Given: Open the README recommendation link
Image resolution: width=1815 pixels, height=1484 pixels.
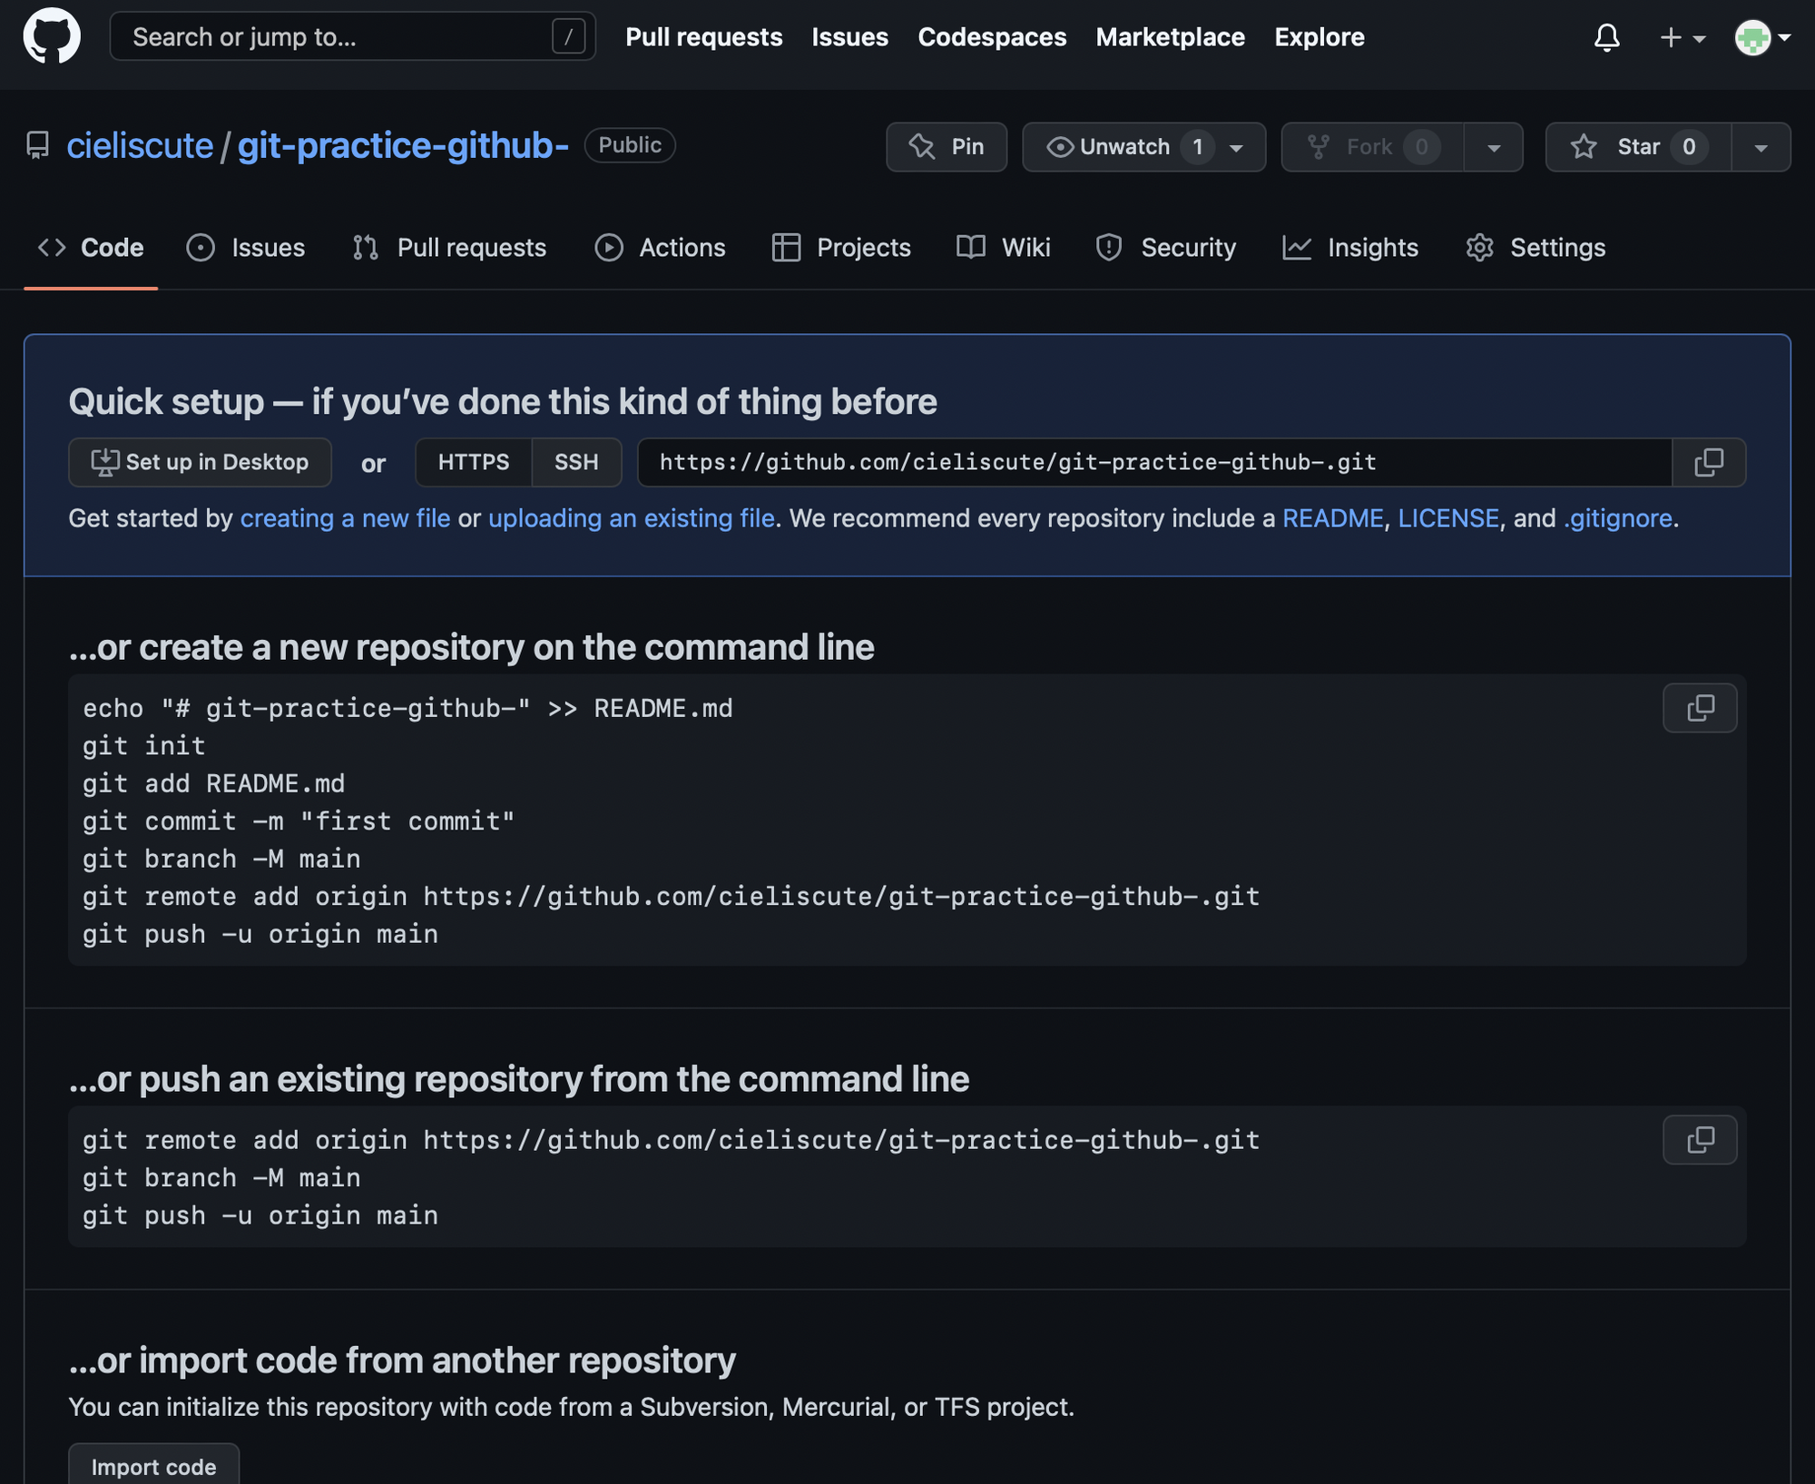Looking at the screenshot, I should click(x=1333, y=518).
